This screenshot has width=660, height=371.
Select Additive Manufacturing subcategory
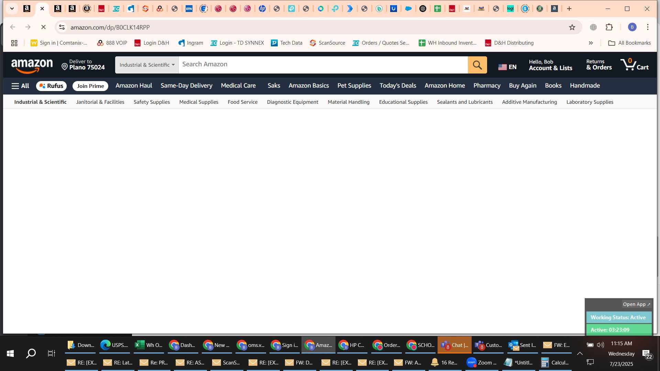point(529,102)
